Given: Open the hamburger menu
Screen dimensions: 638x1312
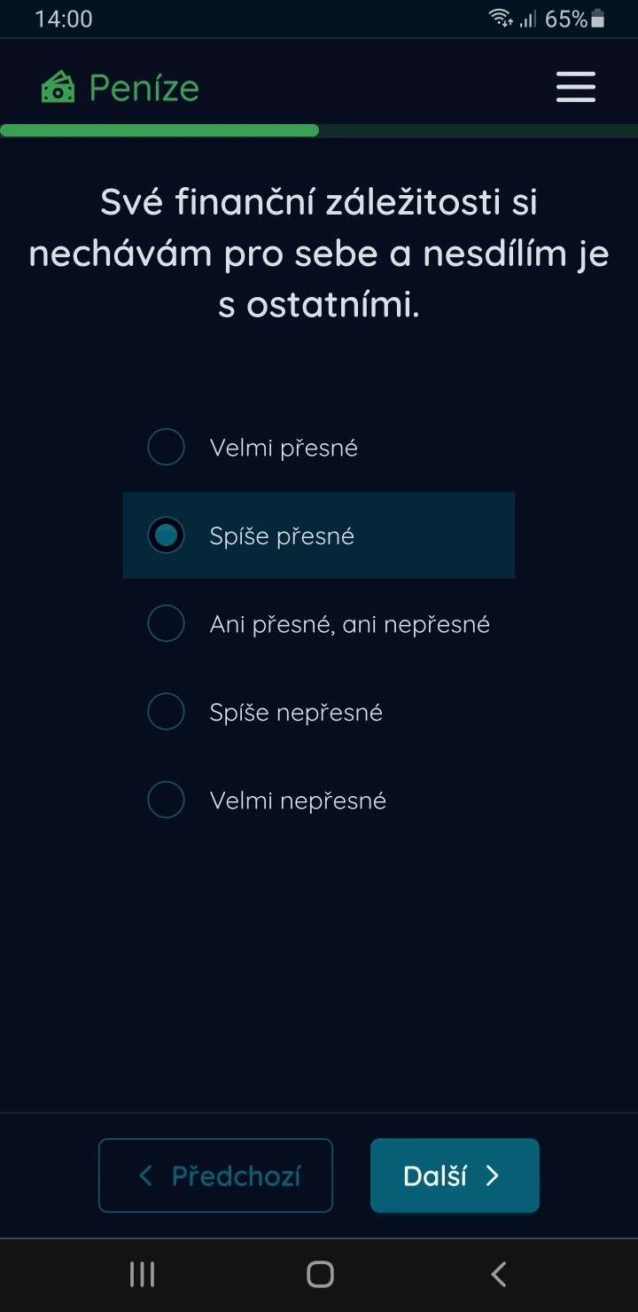Looking at the screenshot, I should (575, 87).
